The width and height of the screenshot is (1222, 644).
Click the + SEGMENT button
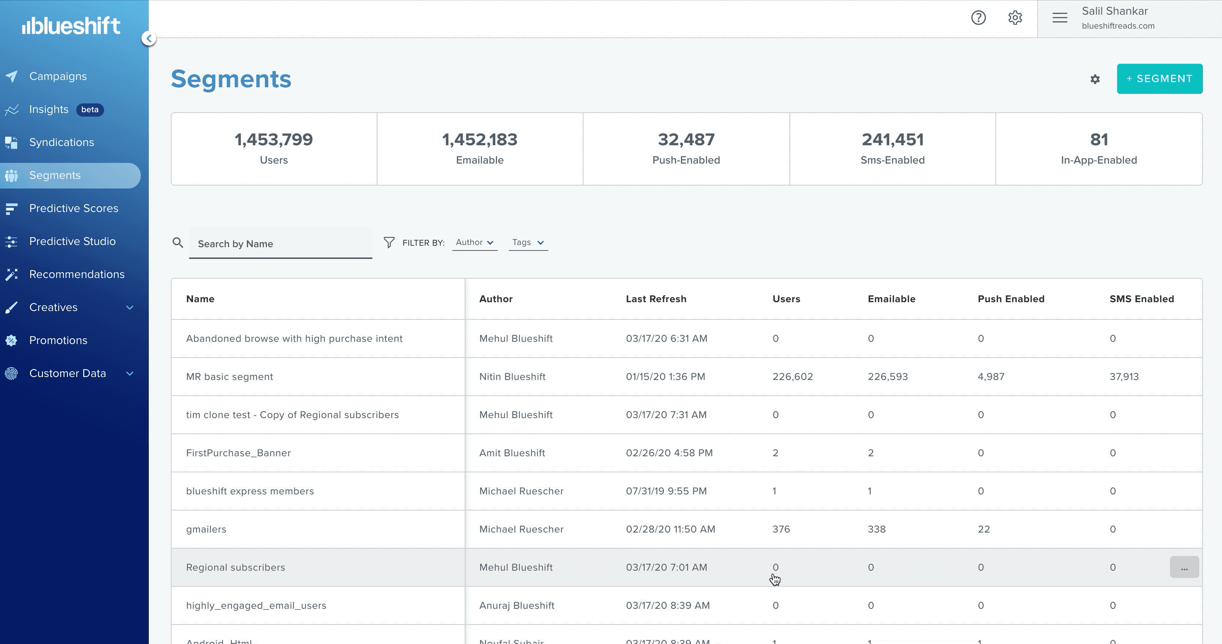[1159, 79]
